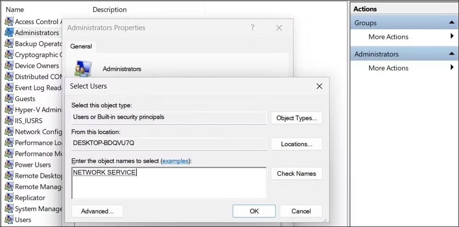Click the Object Types button
Screen dimensions: 459x227
pos(296,118)
